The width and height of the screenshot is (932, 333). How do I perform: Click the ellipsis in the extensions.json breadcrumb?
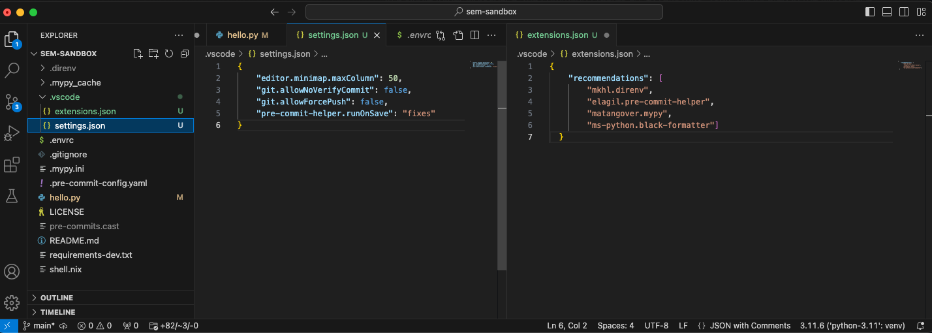pos(647,54)
